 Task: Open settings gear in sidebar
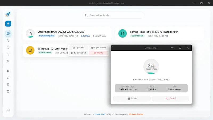[8, 110]
